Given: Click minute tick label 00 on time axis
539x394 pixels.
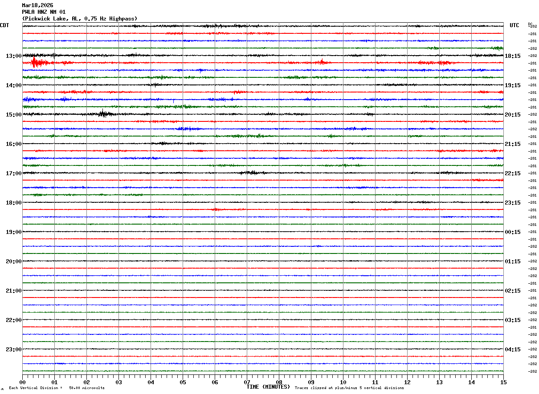Looking at the screenshot, I should click(x=23, y=382).
